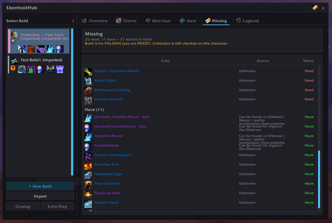Screen dimensions: 332x223
Task: Click the purple rune icon under Test Build1
Action: pyautogui.click(x=60, y=69)
